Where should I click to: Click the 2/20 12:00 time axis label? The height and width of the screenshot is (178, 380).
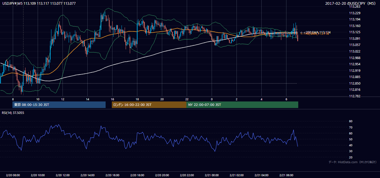[62, 175]
